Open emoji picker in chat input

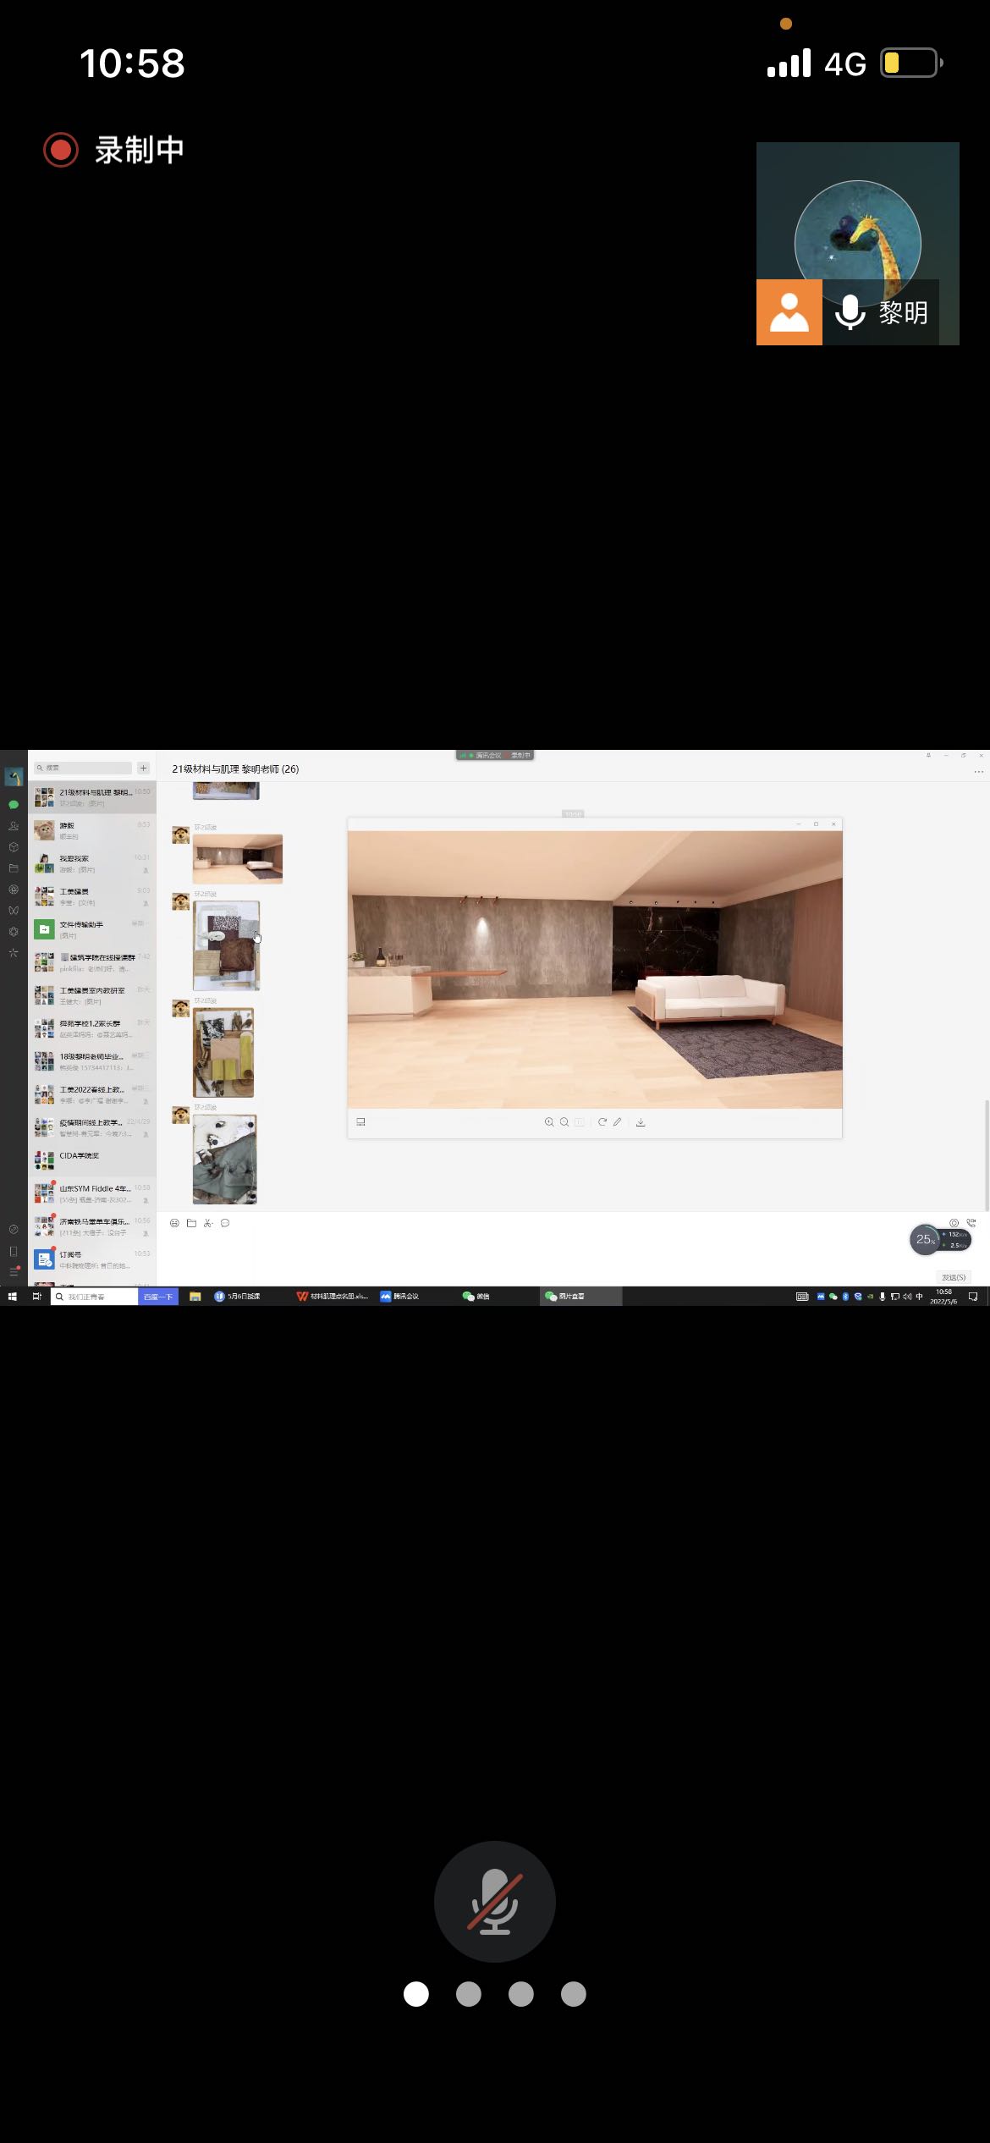coord(174,1223)
